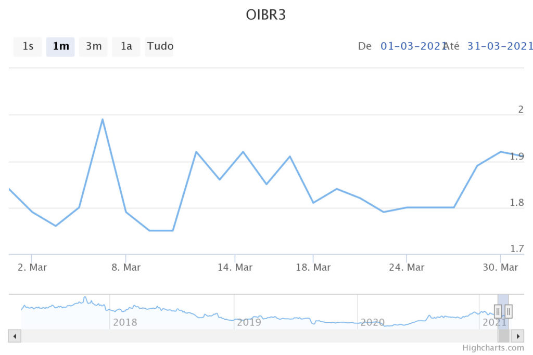Click the 2. Mar axis label

(32, 268)
